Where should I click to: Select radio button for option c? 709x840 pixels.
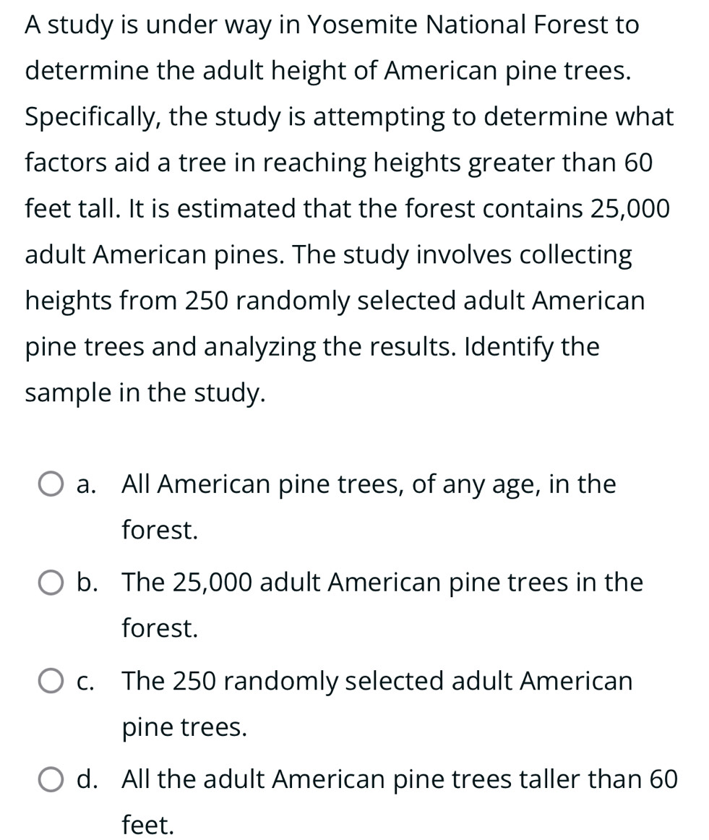[50, 682]
